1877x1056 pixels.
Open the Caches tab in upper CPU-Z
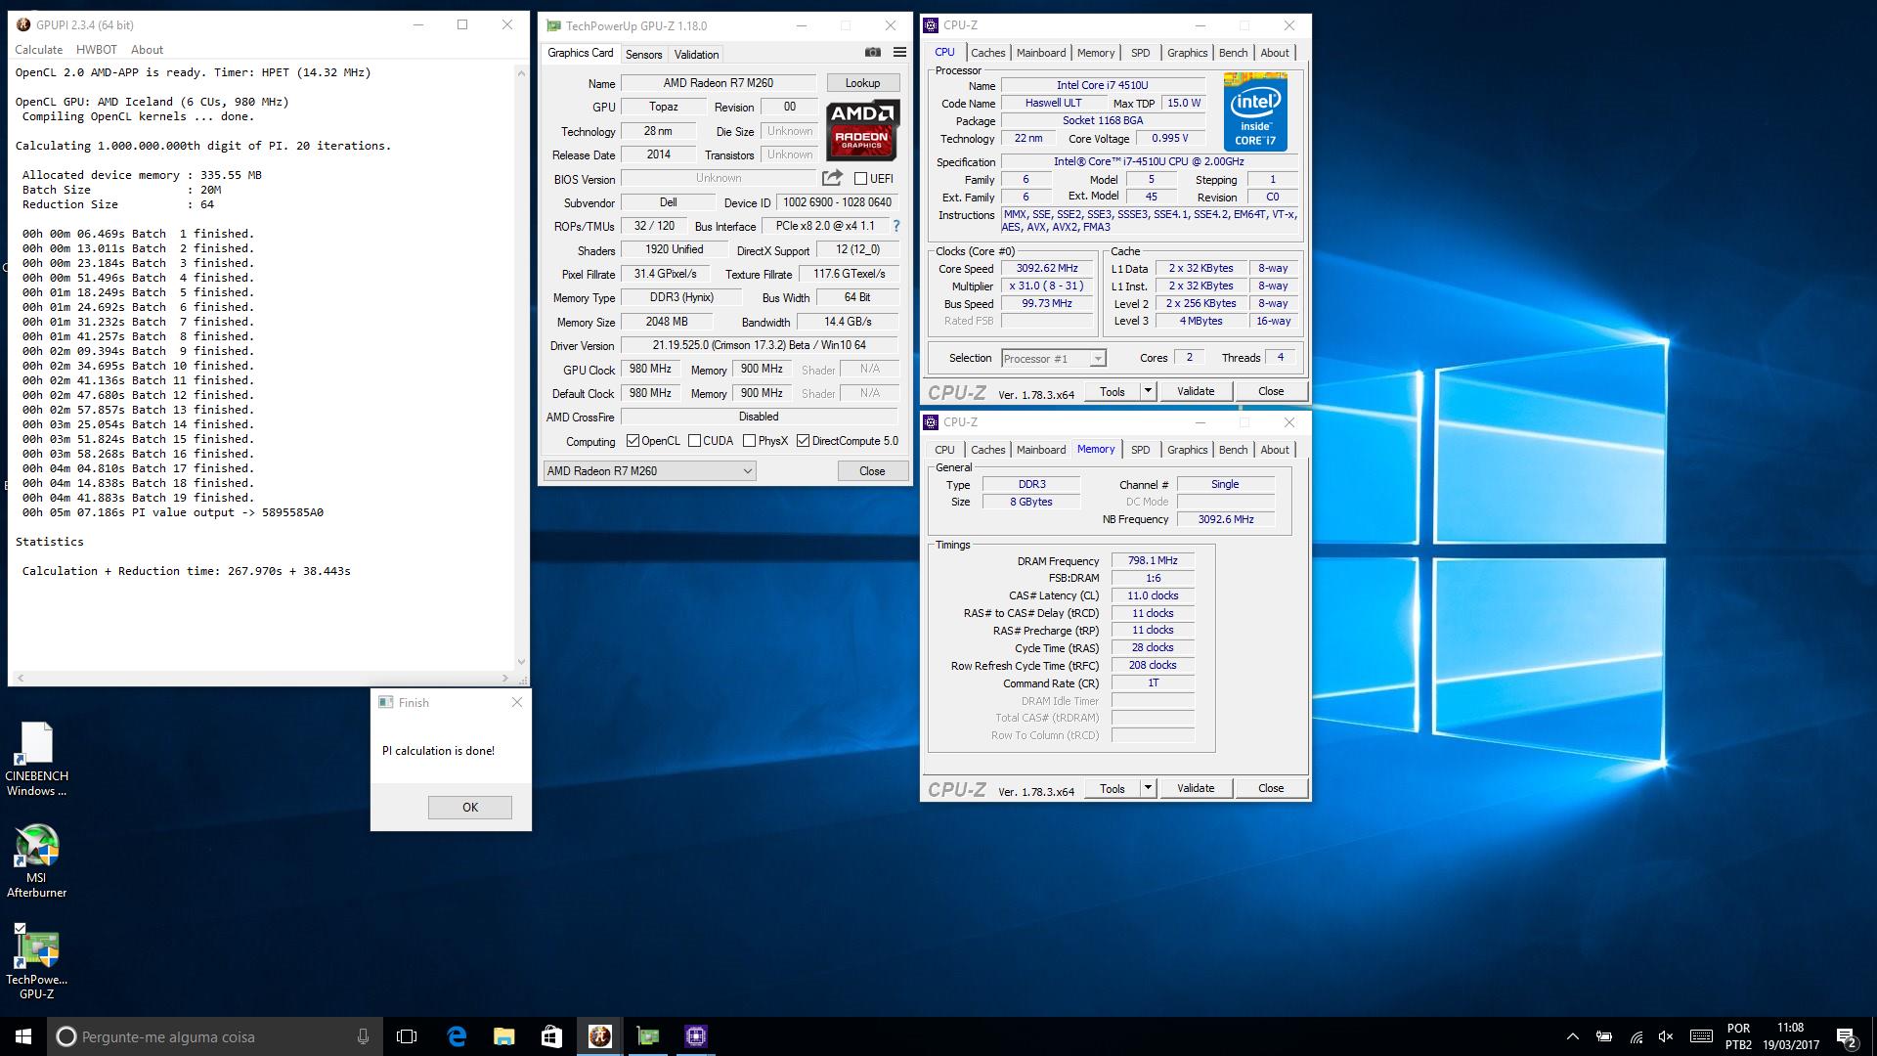(987, 53)
